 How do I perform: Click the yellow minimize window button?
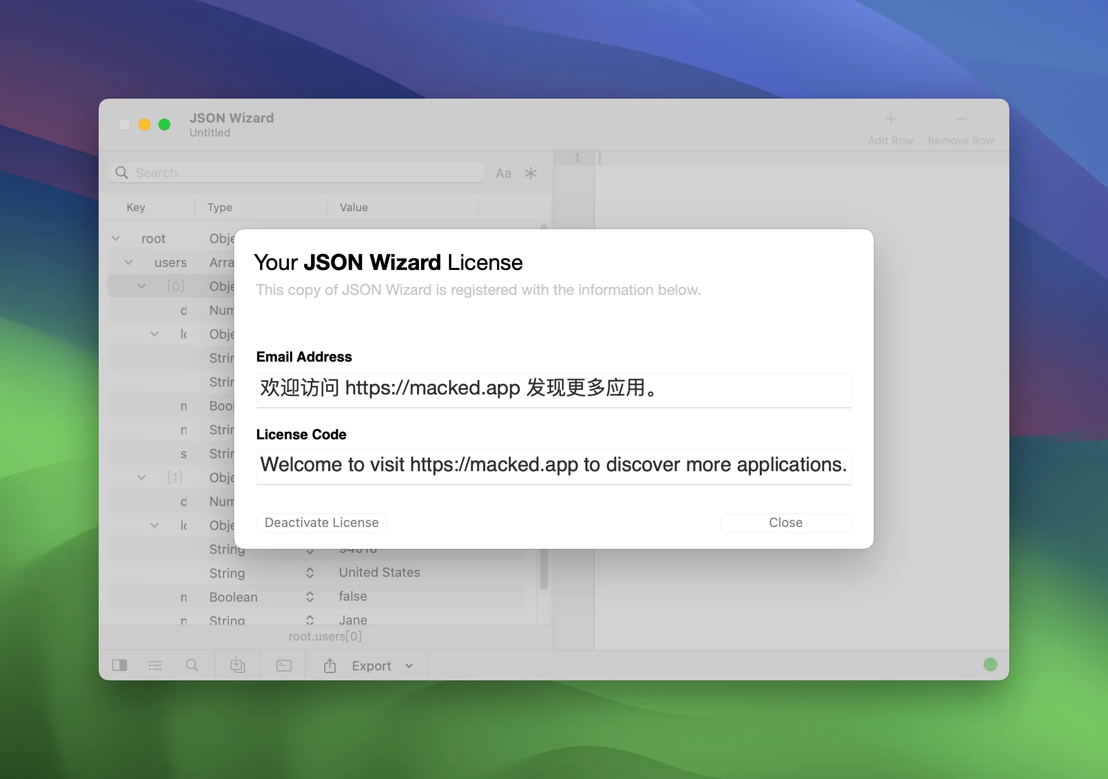pyautogui.click(x=144, y=125)
